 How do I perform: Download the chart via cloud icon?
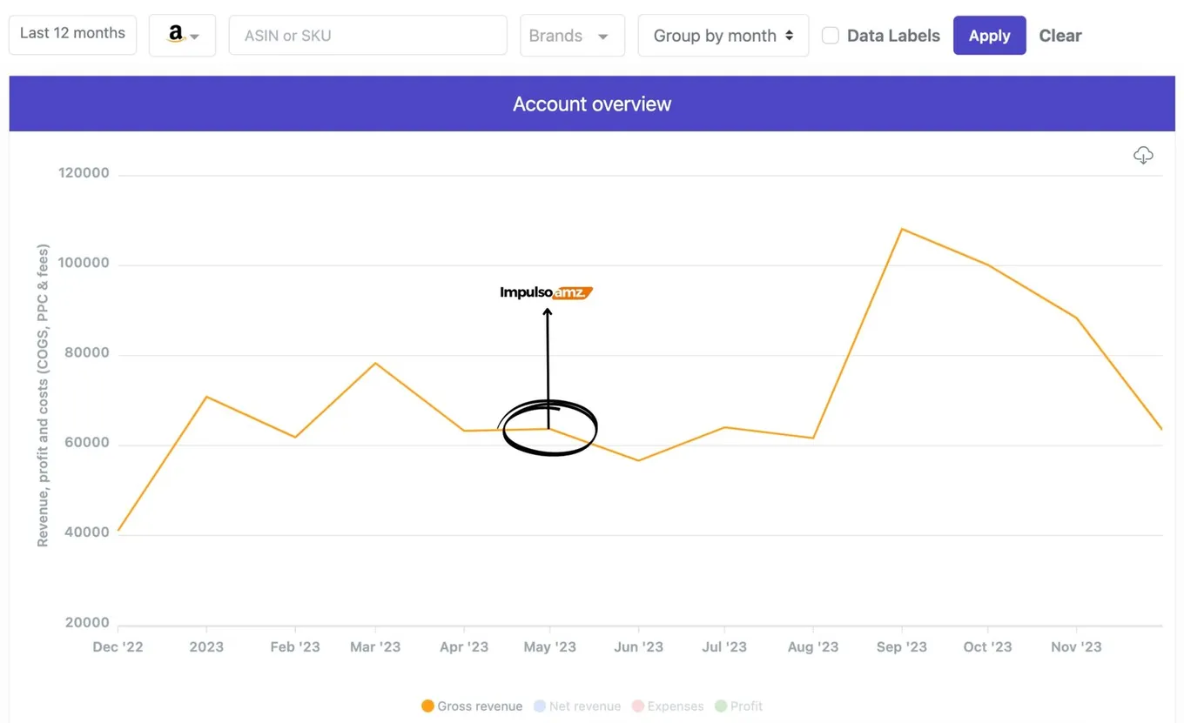(1143, 155)
